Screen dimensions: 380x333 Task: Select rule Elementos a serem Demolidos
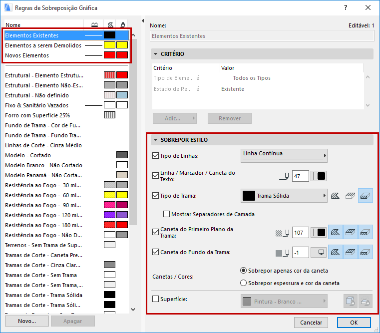66,45
